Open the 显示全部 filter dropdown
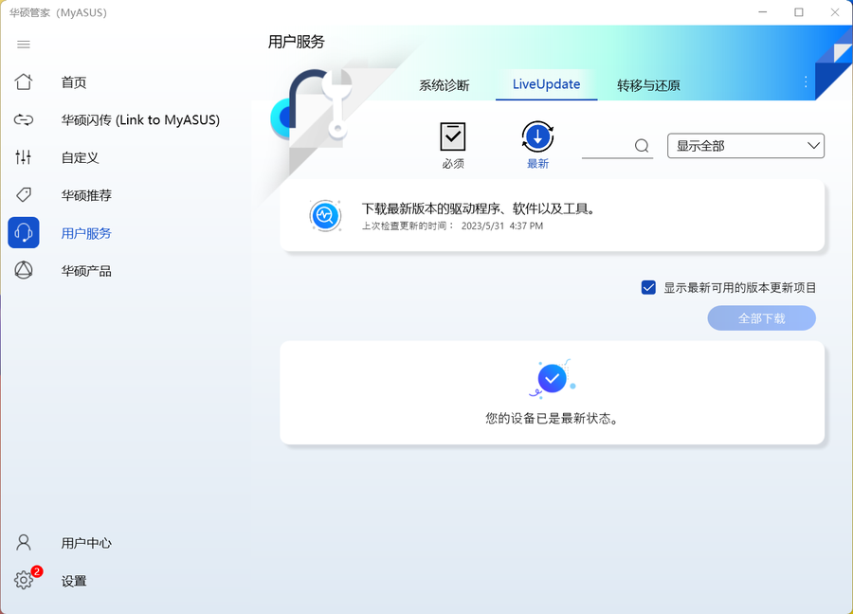Screen dimensions: 853x614 click(746, 146)
